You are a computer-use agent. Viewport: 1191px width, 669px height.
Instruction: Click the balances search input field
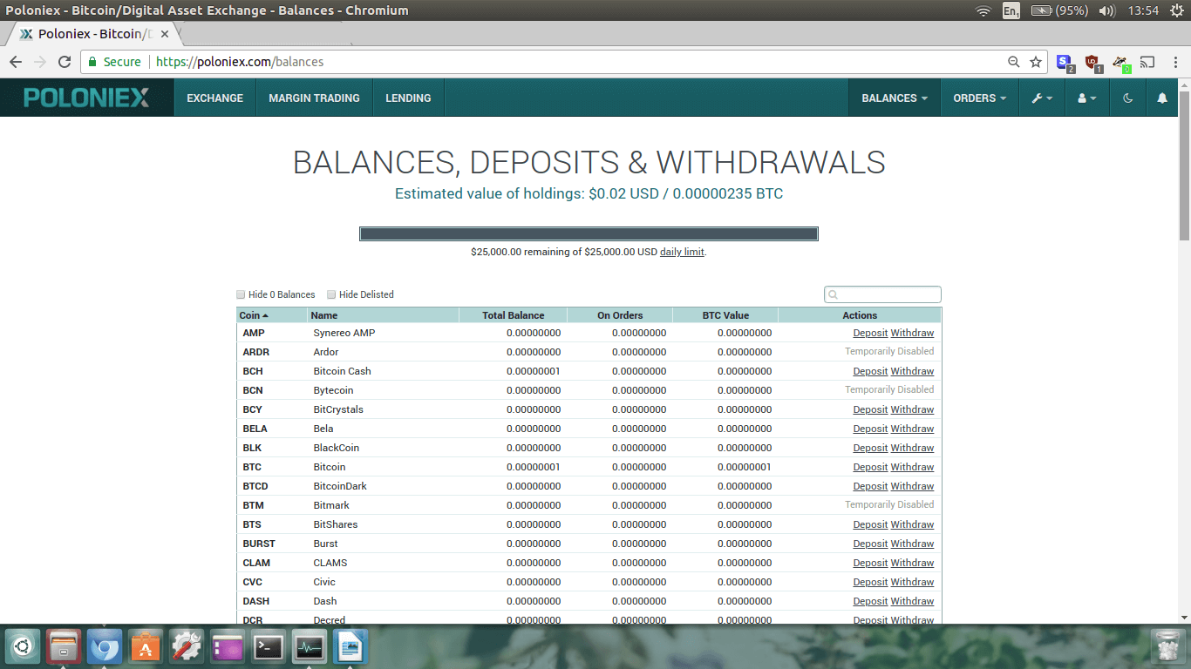pyautogui.click(x=882, y=294)
